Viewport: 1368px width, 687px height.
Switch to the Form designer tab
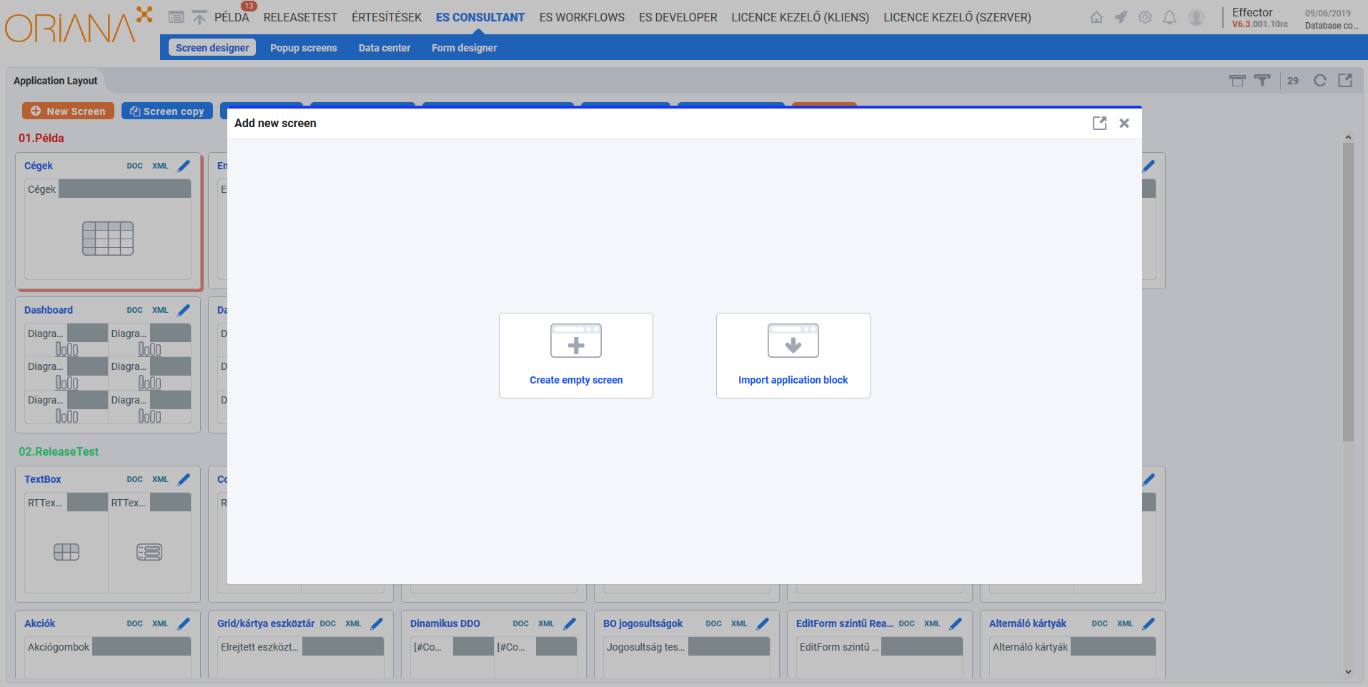pyautogui.click(x=465, y=48)
